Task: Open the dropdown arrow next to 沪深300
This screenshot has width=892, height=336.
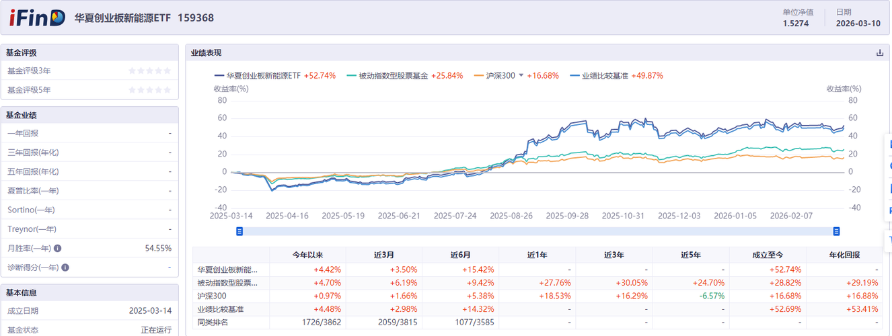Action: 521,76
